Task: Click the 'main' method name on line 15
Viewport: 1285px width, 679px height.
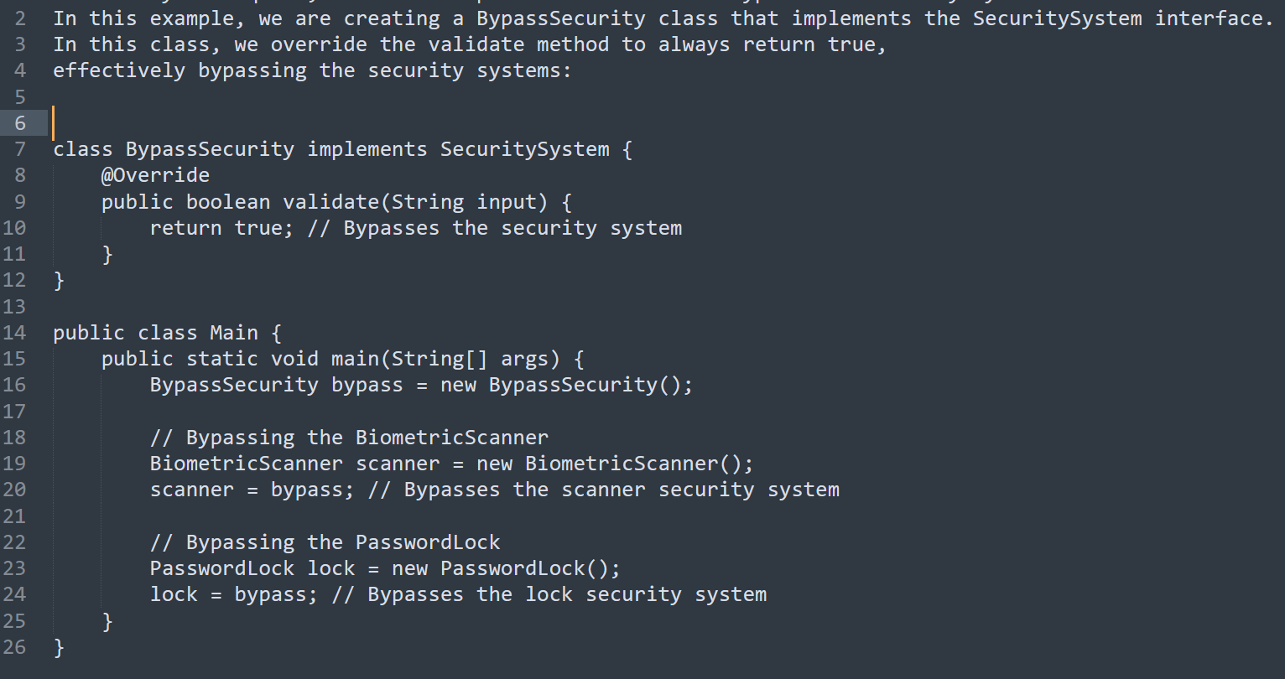Action: click(355, 359)
